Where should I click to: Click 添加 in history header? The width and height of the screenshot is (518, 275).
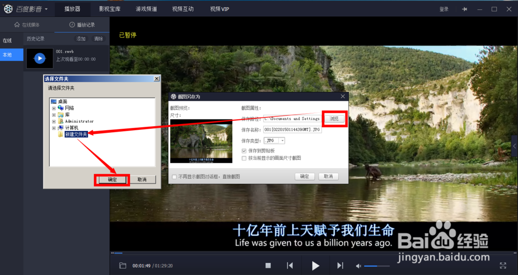click(81, 39)
